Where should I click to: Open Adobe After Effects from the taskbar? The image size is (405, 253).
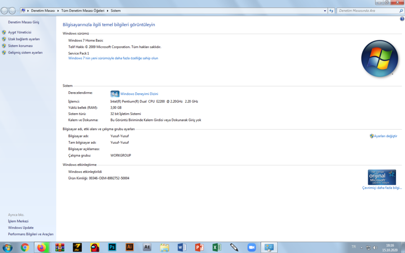pos(147,247)
